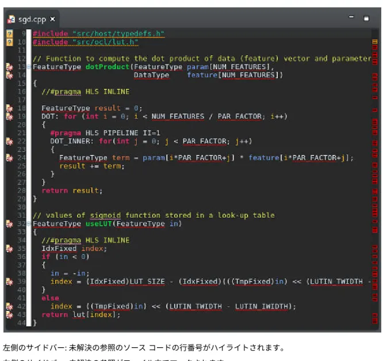This screenshot has width=383, height=361.
Task: Click the error marker on line 22
Action: pyautogui.click(x=10, y=141)
